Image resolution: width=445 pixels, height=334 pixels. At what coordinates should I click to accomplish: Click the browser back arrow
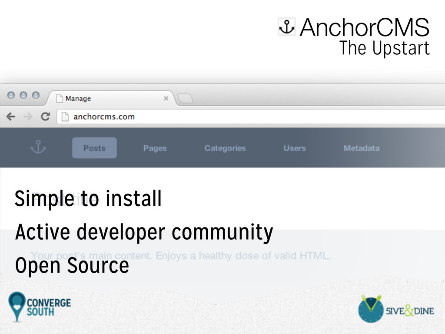point(11,117)
